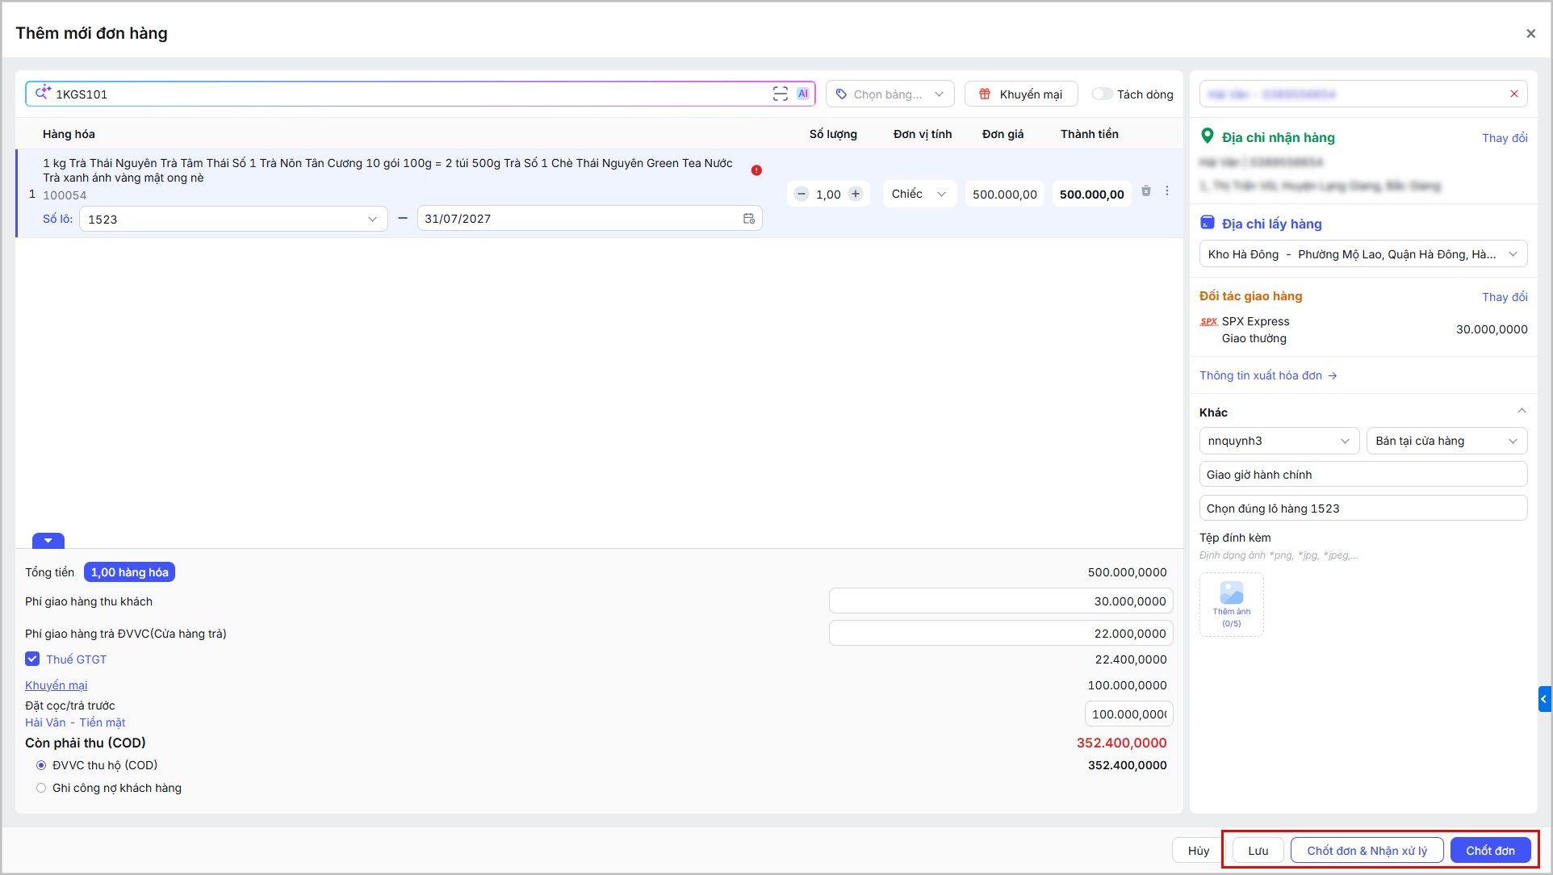This screenshot has width=1553, height=875.
Task: Expand the Kho Hà Đông pickup dropdown
Action: [1363, 254]
